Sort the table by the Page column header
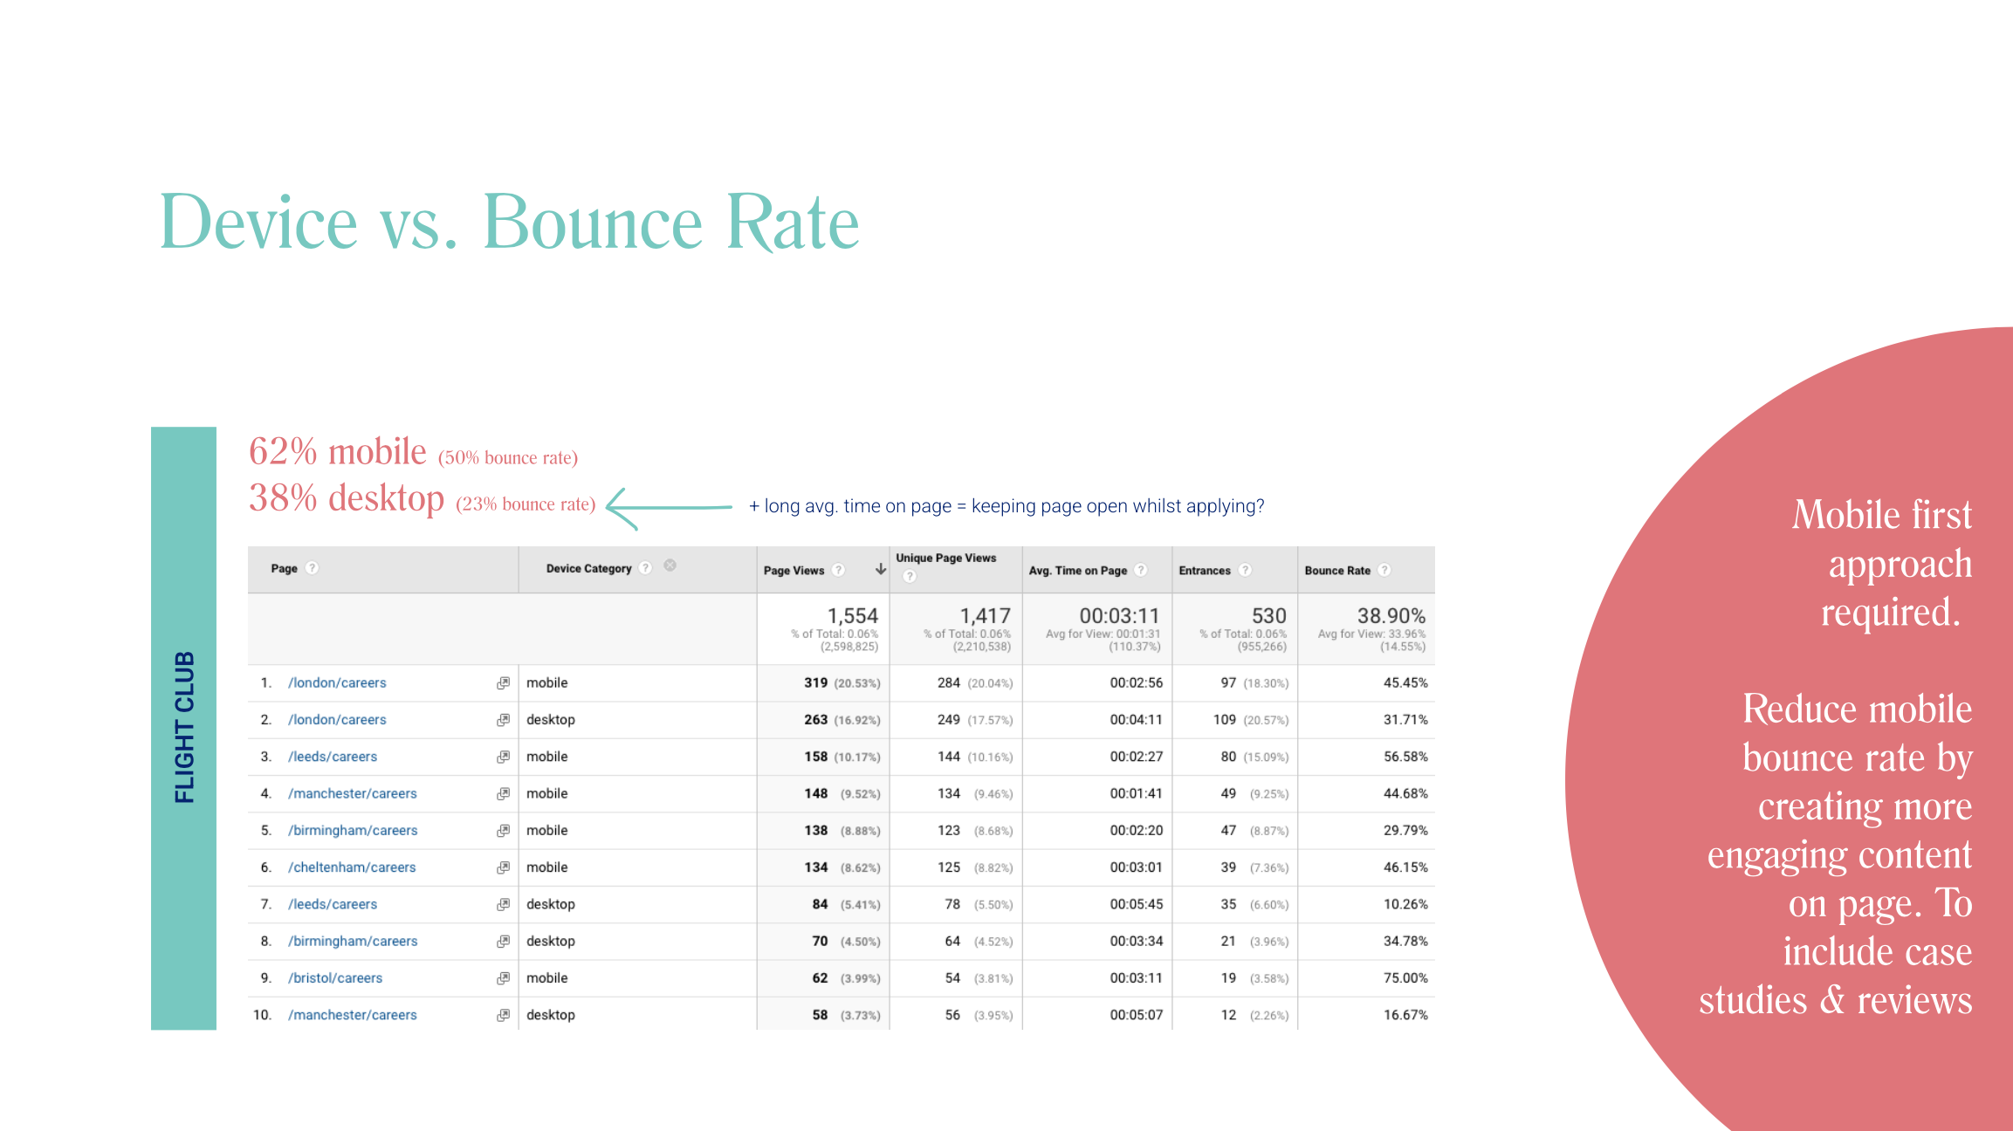The height and width of the screenshot is (1131, 2013). pyautogui.click(x=284, y=568)
